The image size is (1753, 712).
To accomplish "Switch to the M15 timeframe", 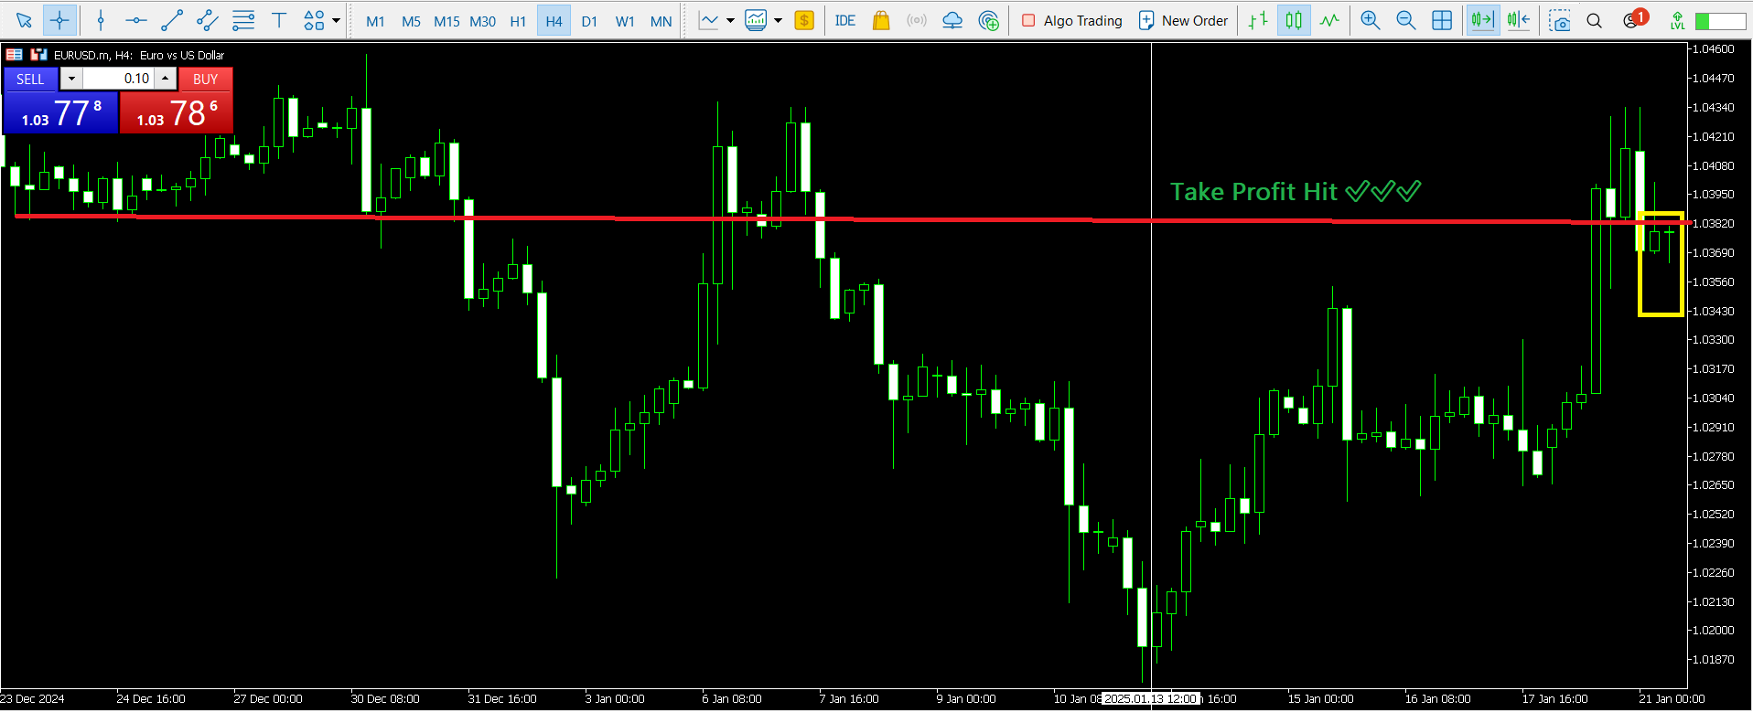I will pos(446,21).
